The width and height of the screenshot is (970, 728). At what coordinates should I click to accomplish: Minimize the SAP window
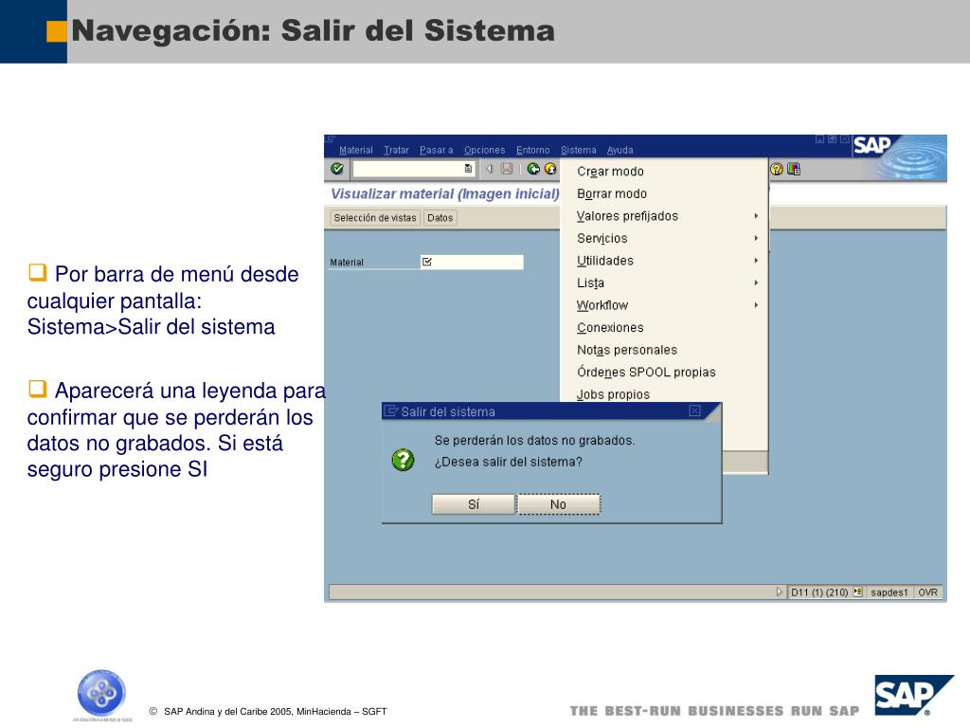(x=819, y=139)
